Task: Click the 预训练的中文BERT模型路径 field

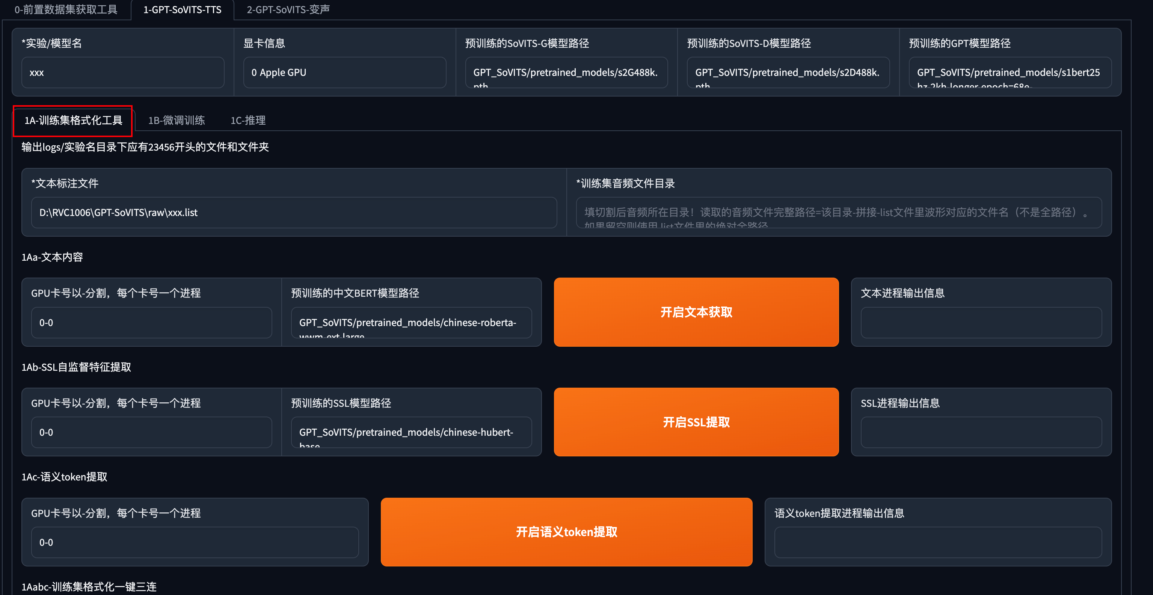Action: click(411, 323)
